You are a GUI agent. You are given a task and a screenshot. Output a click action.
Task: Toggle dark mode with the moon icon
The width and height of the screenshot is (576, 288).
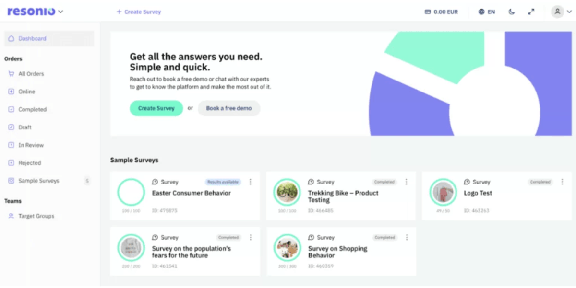511,11
